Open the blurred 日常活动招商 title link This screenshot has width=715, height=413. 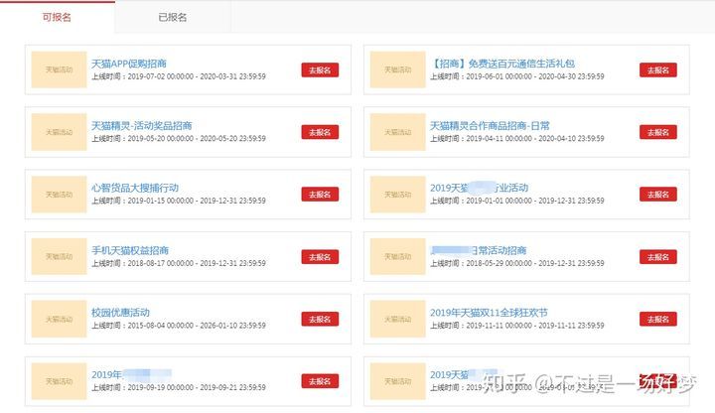[x=479, y=250]
